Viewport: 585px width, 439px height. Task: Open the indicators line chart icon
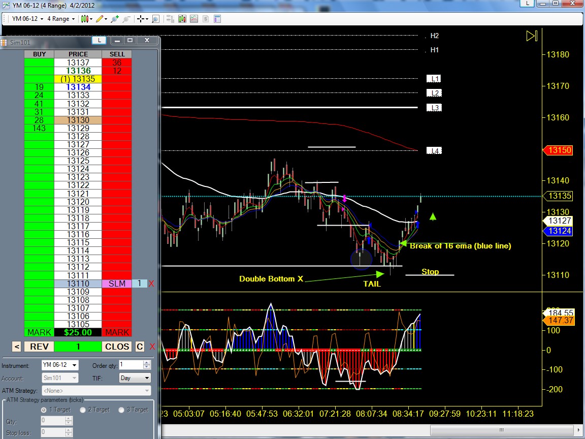click(x=194, y=19)
